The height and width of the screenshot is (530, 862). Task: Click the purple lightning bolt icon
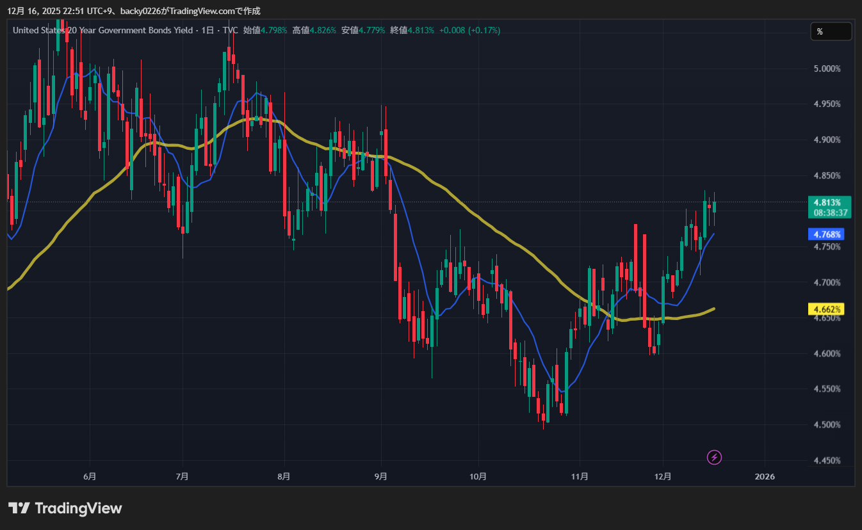pos(715,457)
